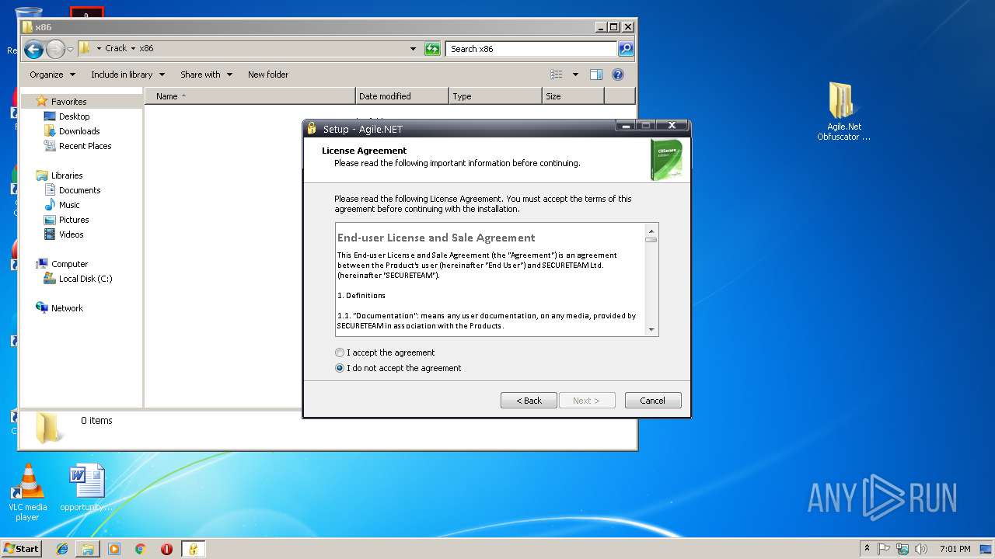Click the Setup taskbar button

(x=193, y=549)
